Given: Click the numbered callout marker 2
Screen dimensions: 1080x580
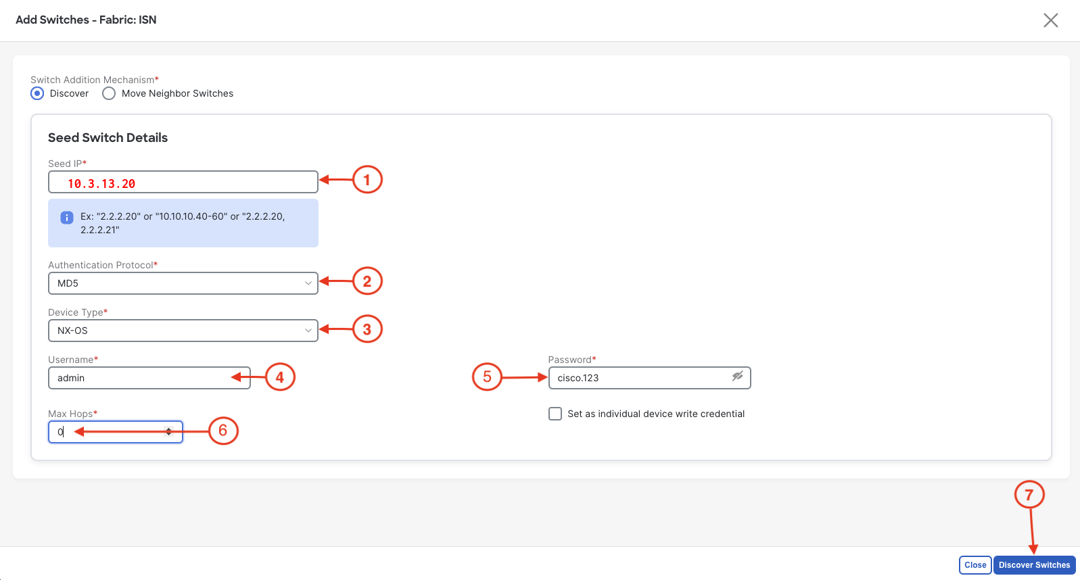Looking at the screenshot, I should 367,281.
